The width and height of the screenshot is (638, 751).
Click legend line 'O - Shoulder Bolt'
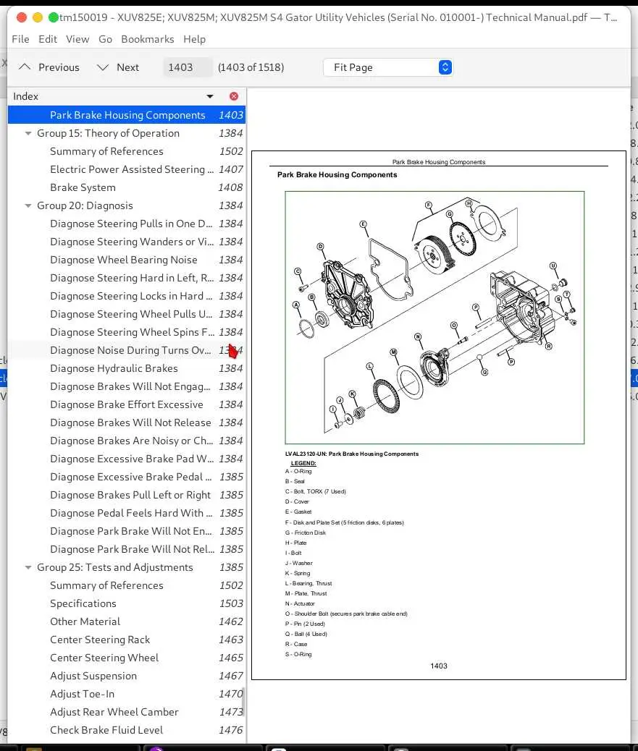pos(346,614)
